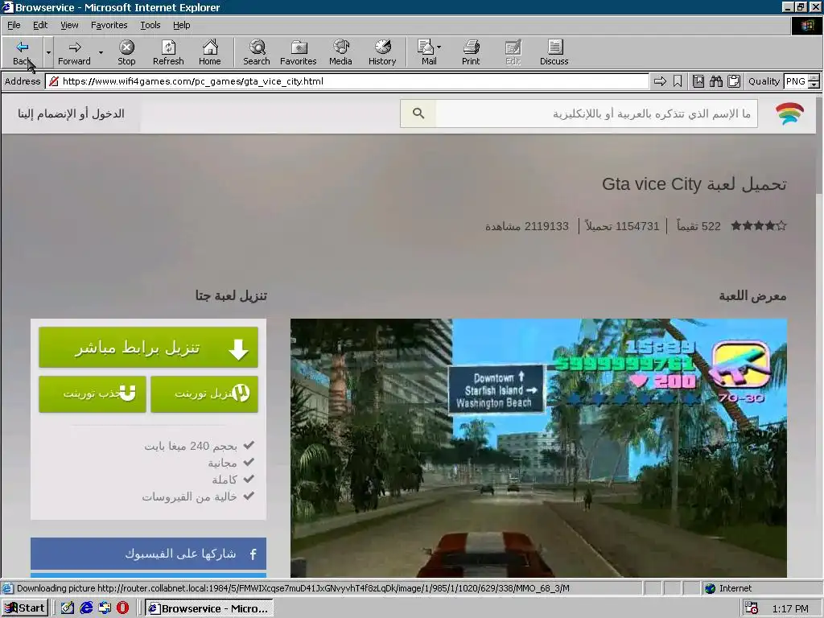
Task: Click the Back toolbar button
Action: point(22,52)
